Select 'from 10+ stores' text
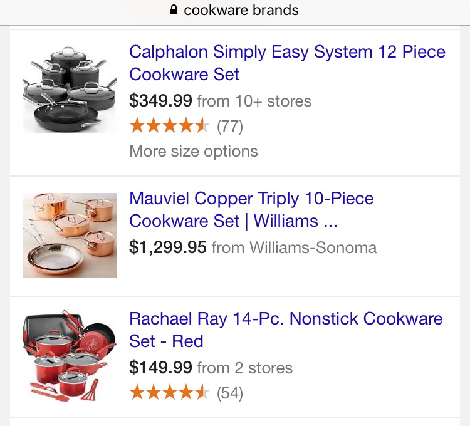This screenshot has height=426, width=470. click(254, 101)
